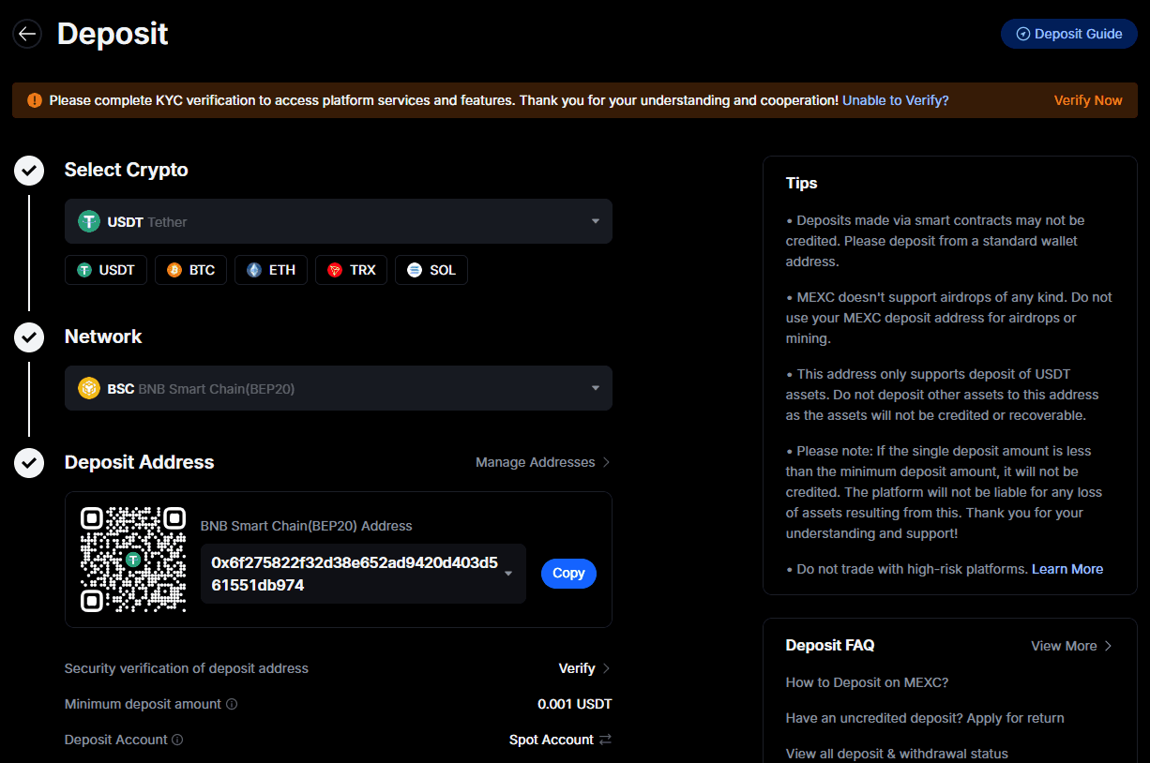Open the Learn More link in Tips
1150x763 pixels.
point(1067,569)
